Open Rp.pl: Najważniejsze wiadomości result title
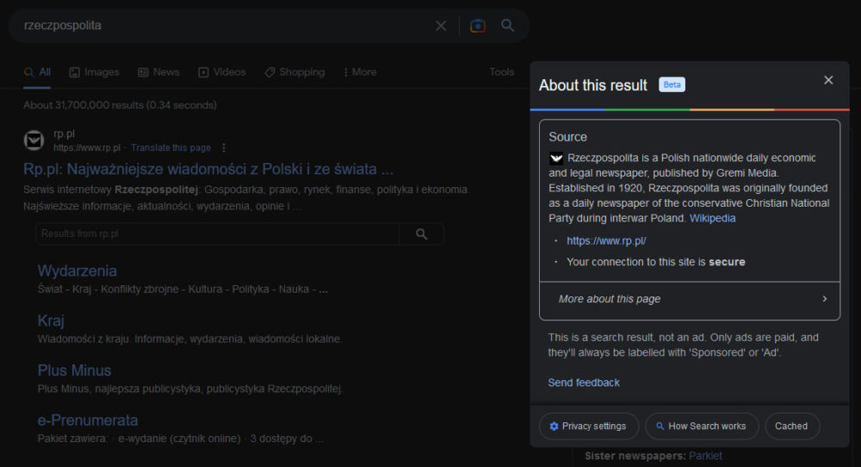The width and height of the screenshot is (861, 467). click(x=208, y=169)
